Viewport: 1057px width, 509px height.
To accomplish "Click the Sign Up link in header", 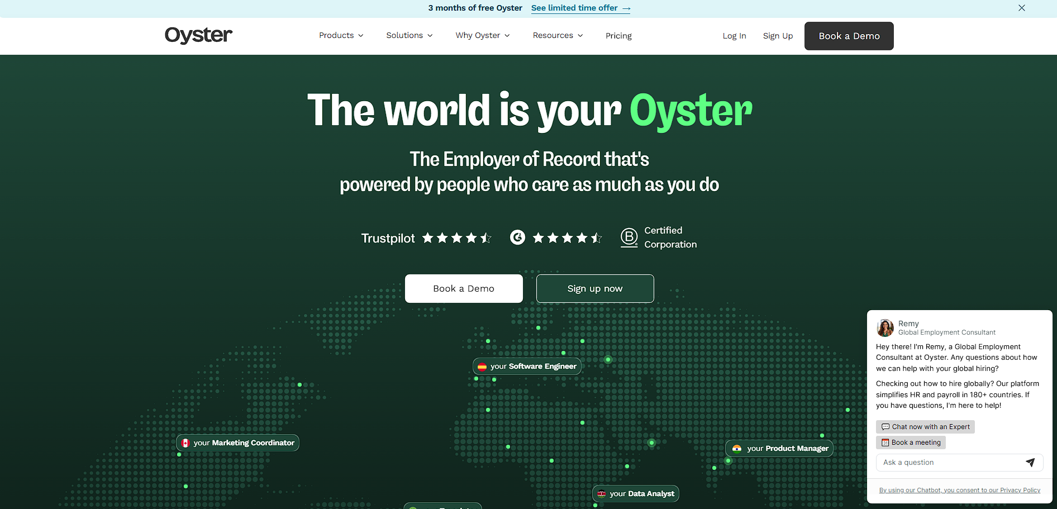I will coord(778,36).
